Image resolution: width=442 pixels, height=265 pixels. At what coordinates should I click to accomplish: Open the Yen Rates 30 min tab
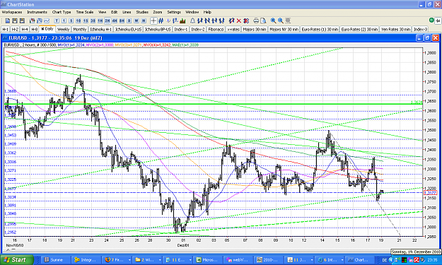pos(395,29)
